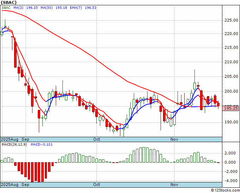The width and height of the screenshot is (240, 193).
Task: Click the (SBAC) chart title
Action: tap(8, 2)
